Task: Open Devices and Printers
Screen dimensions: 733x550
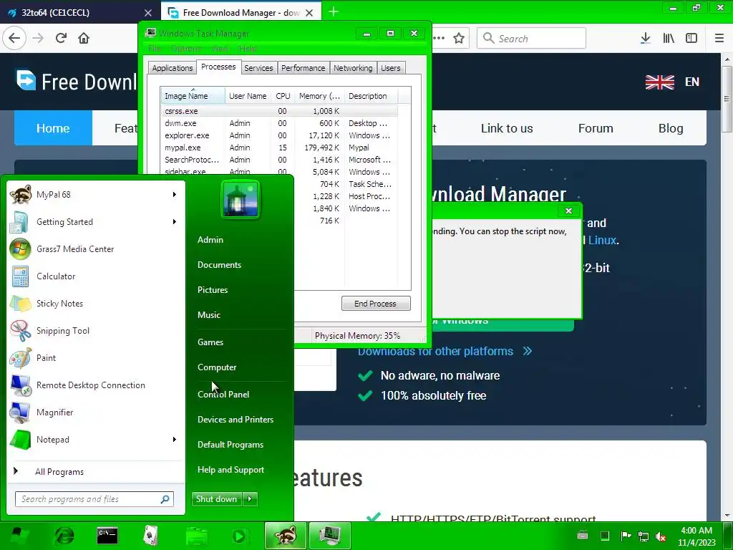Action: click(x=235, y=420)
